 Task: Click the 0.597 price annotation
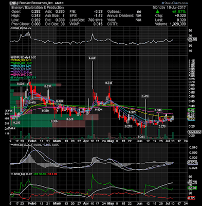coord(48,86)
